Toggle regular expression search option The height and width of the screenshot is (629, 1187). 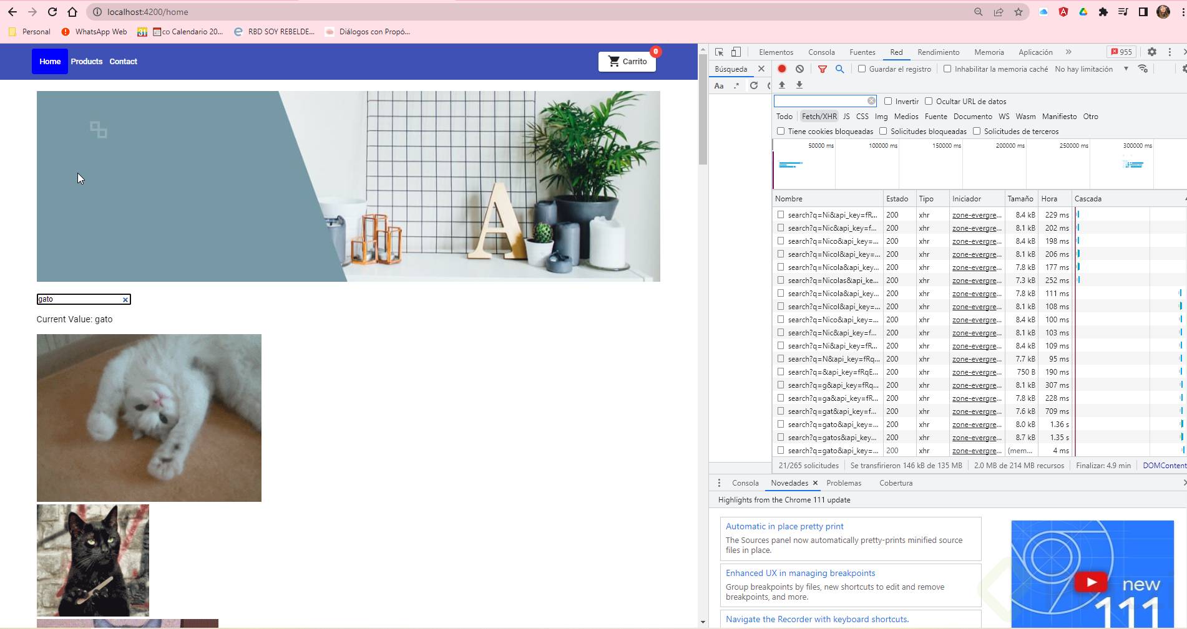(736, 85)
